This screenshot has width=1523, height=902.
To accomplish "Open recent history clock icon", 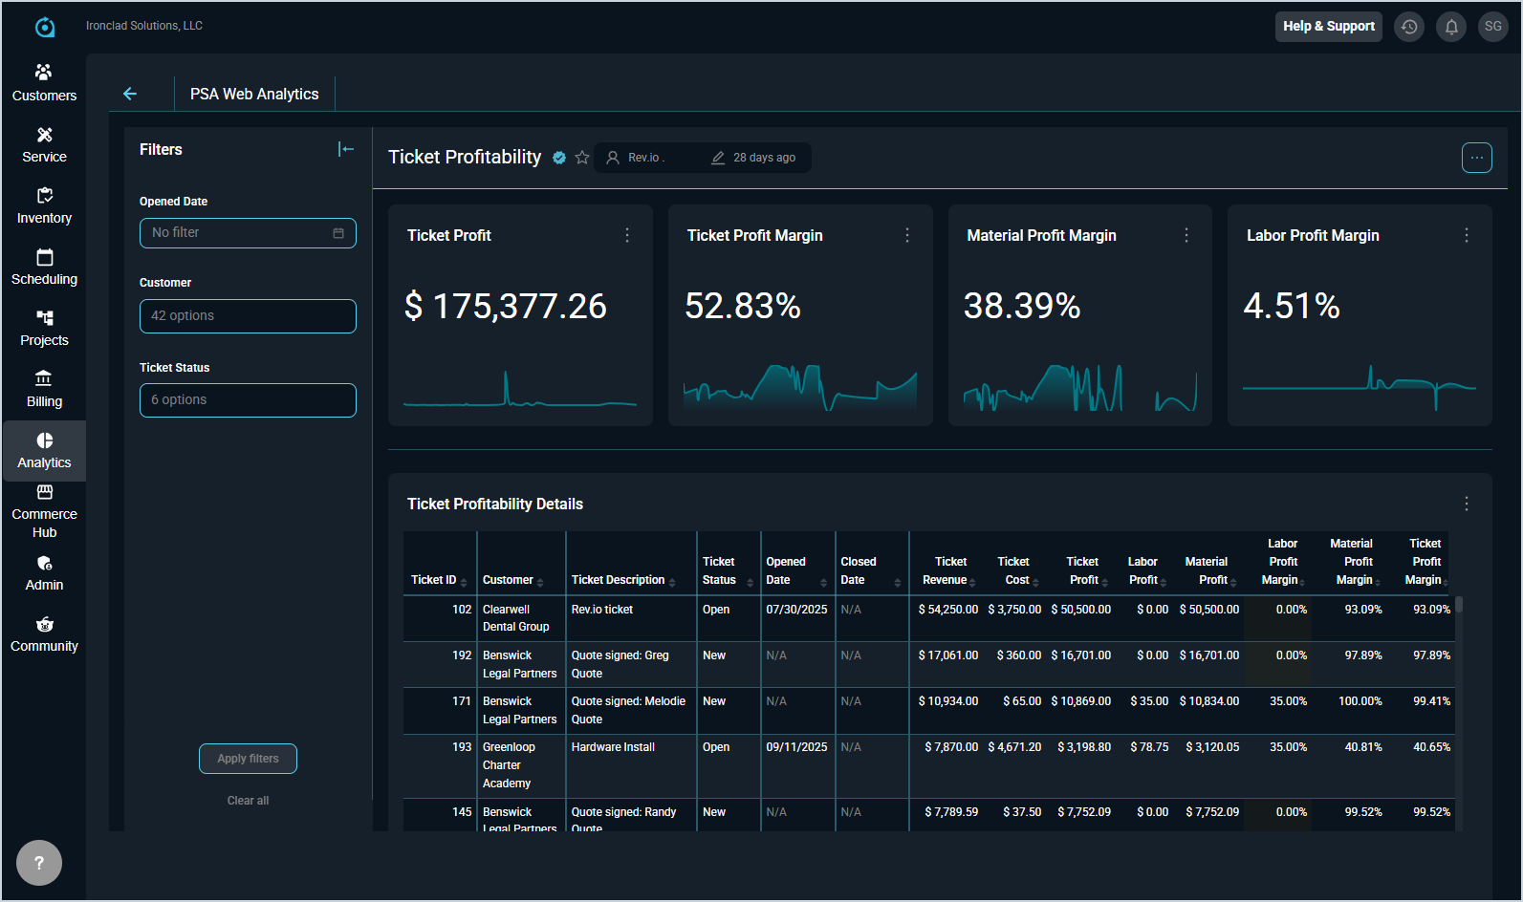I will click(x=1408, y=27).
